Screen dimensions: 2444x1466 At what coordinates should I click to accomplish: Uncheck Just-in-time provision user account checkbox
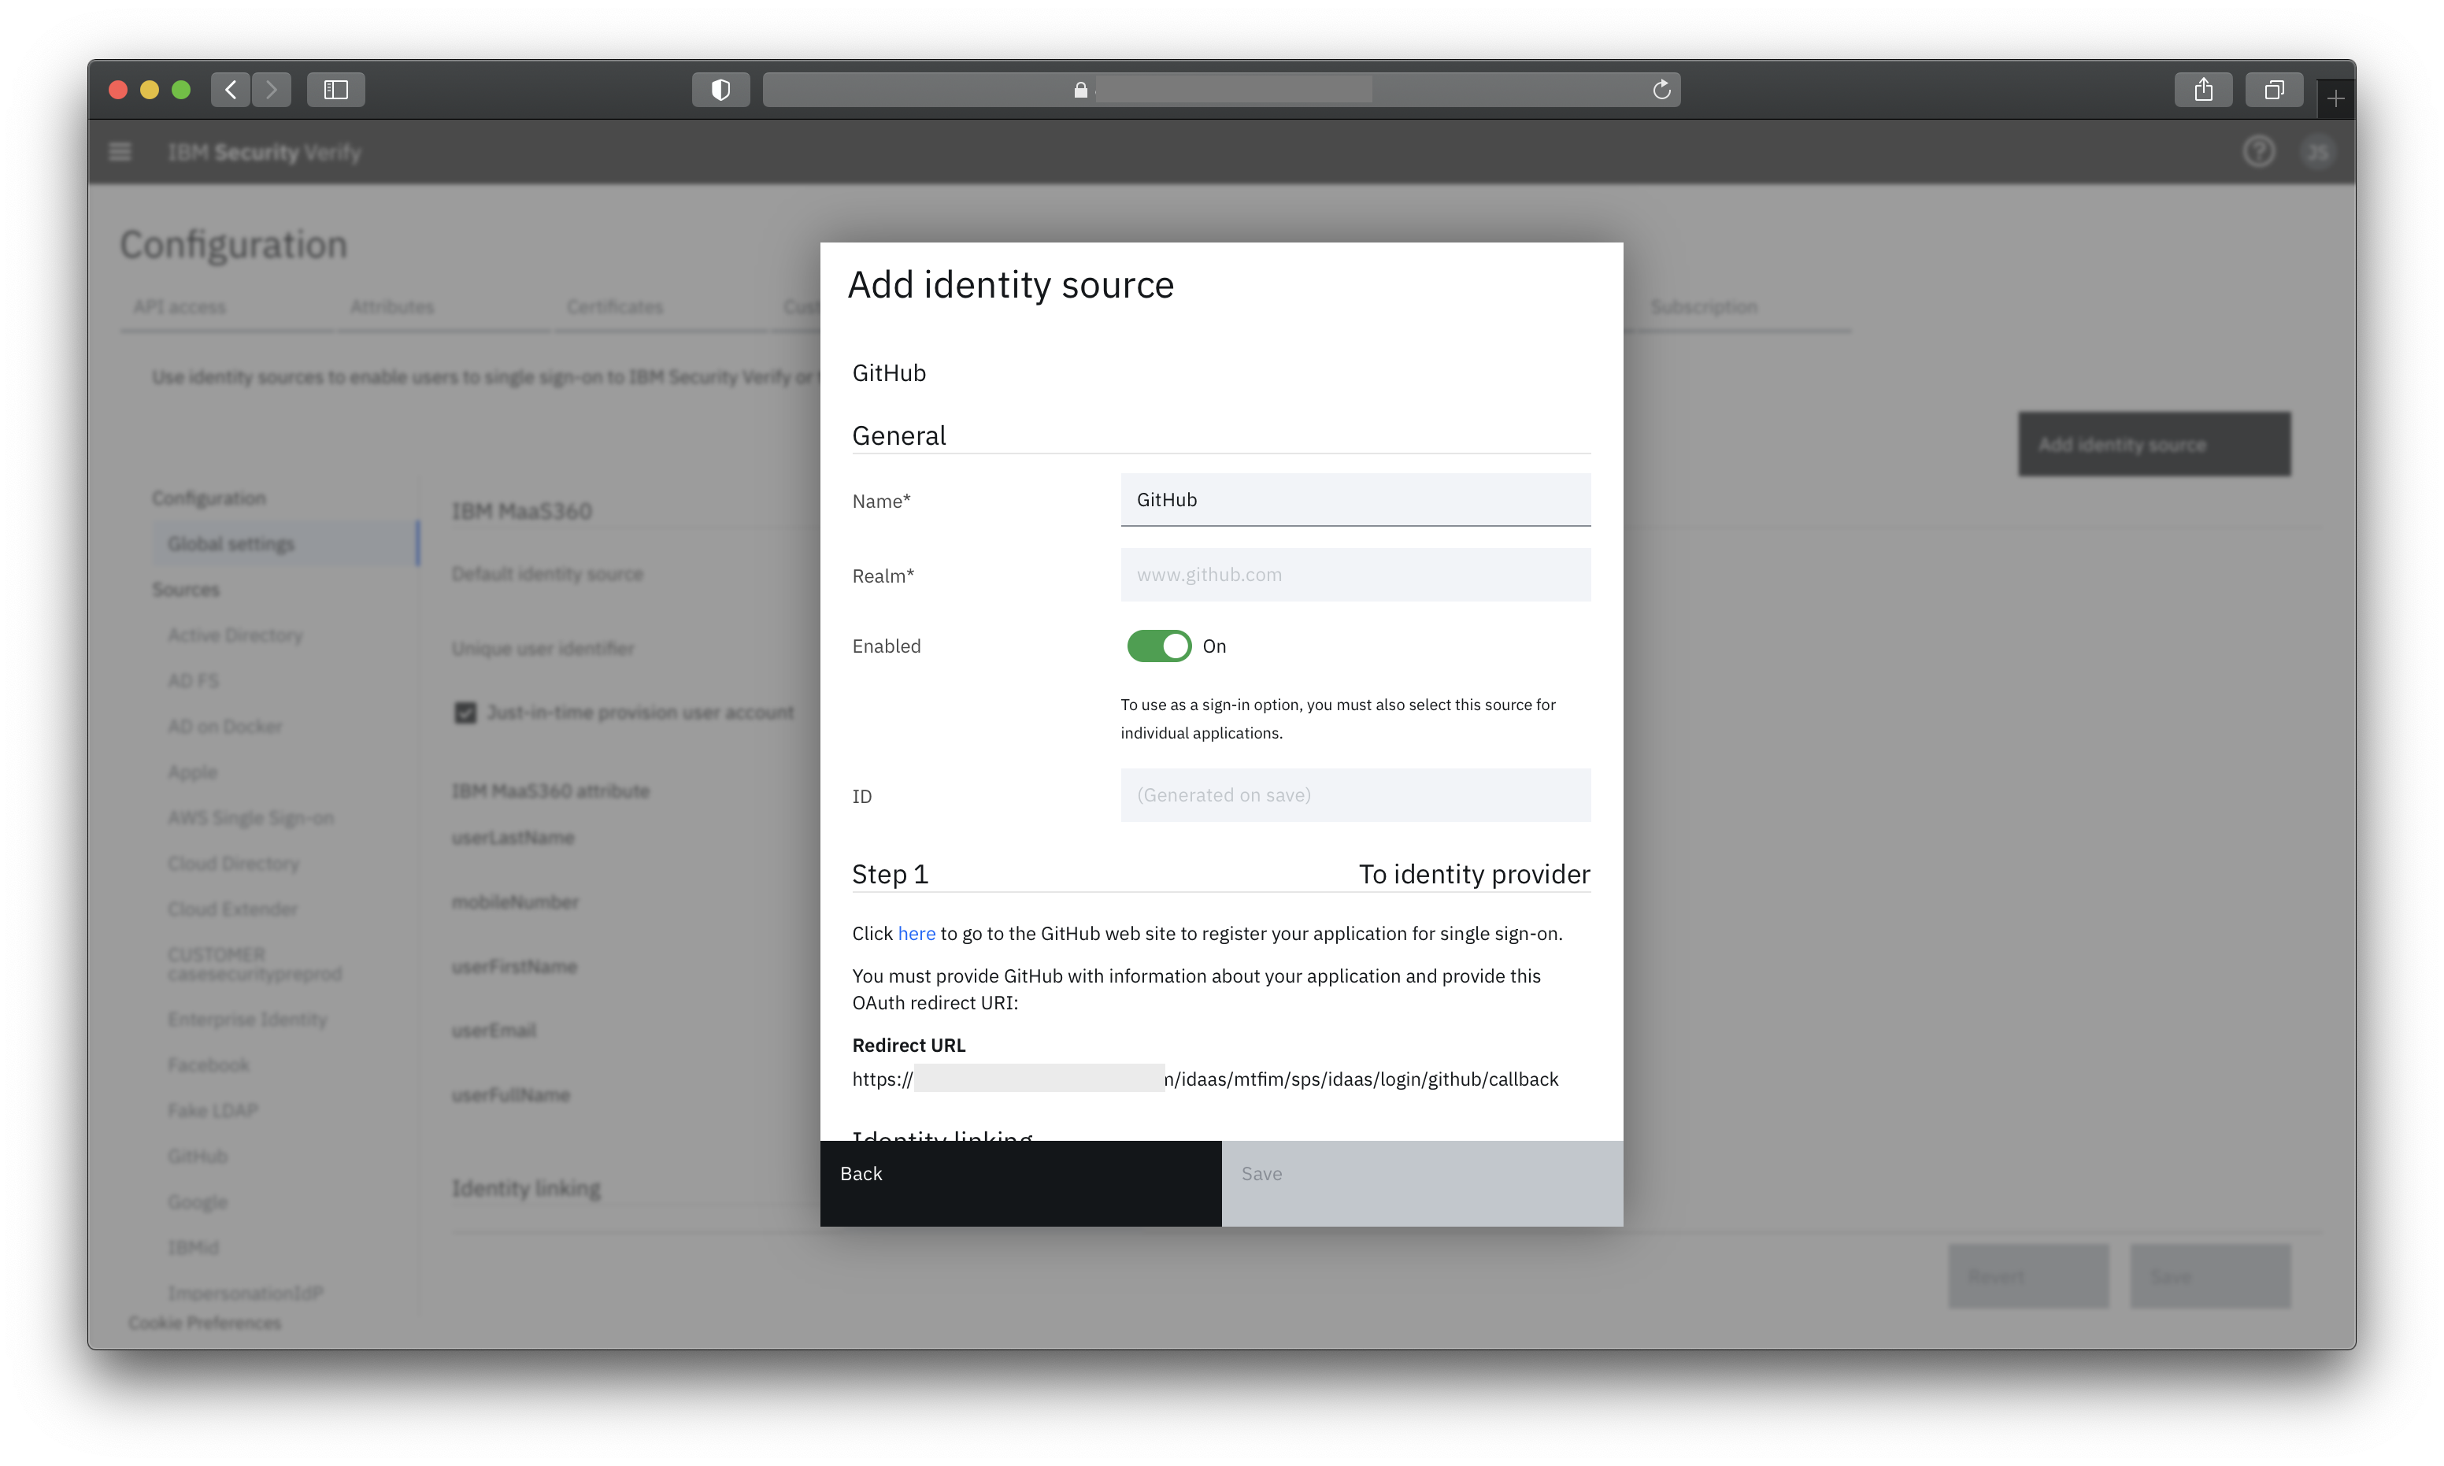(x=465, y=713)
